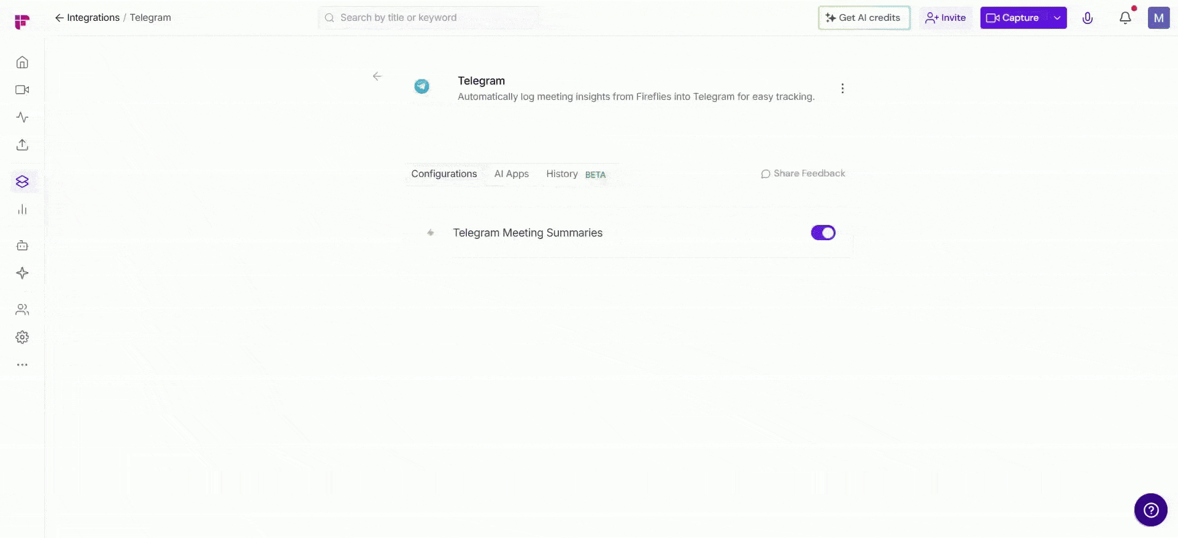The image size is (1178, 538).
Task: Open the Home section in the sidebar
Action: point(22,61)
